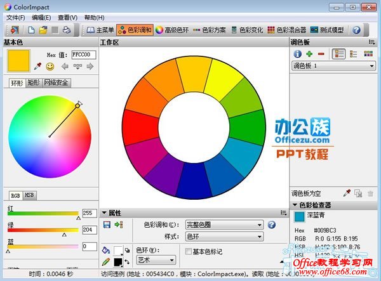Click the yellow smiley face icon
Image resolution: width=381 pixels, height=281 pixels.
(x=50, y=67)
